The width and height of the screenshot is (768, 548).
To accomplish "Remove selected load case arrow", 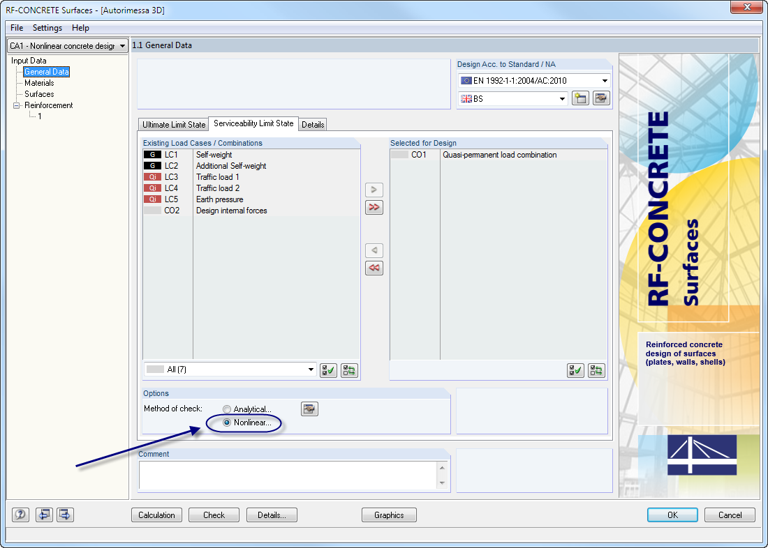I will (x=374, y=250).
